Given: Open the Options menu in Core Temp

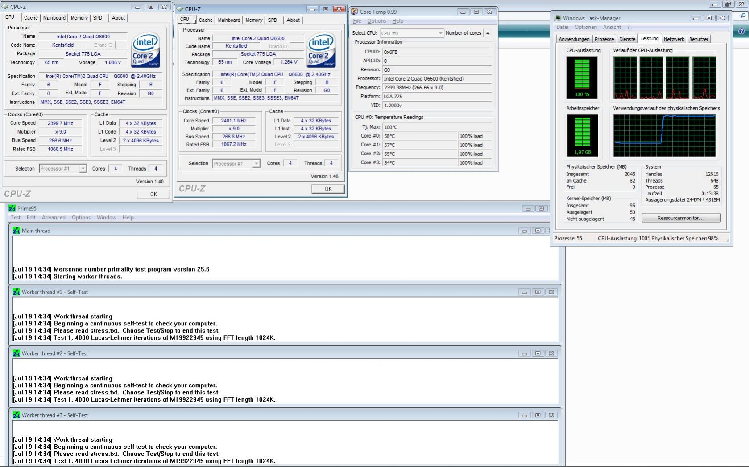Looking at the screenshot, I should pyautogui.click(x=377, y=21).
